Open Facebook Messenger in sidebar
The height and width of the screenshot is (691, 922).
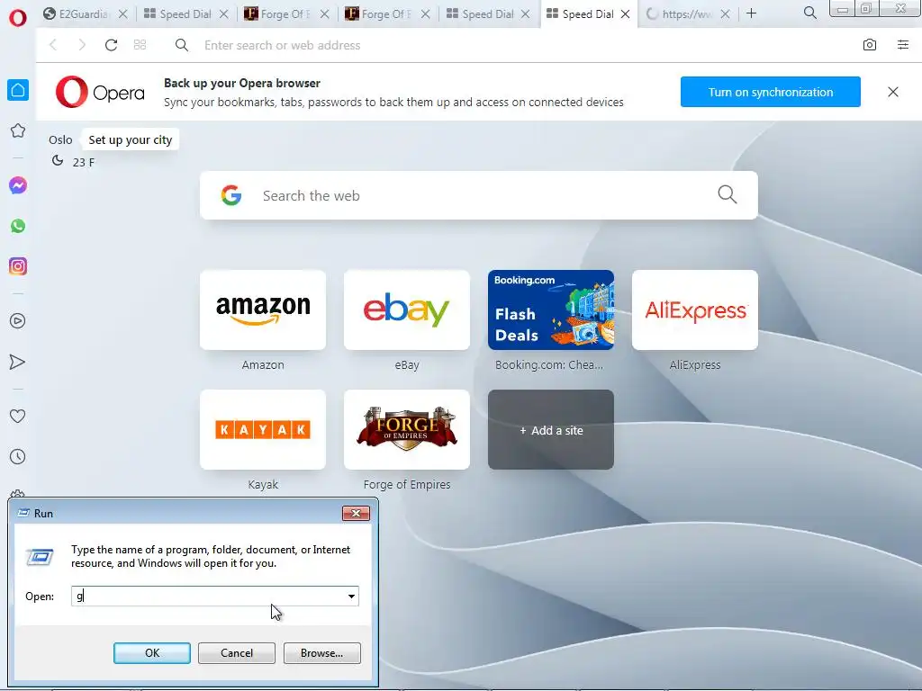[x=18, y=185]
